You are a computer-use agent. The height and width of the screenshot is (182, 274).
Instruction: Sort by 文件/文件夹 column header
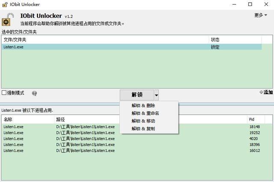coord(105,40)
